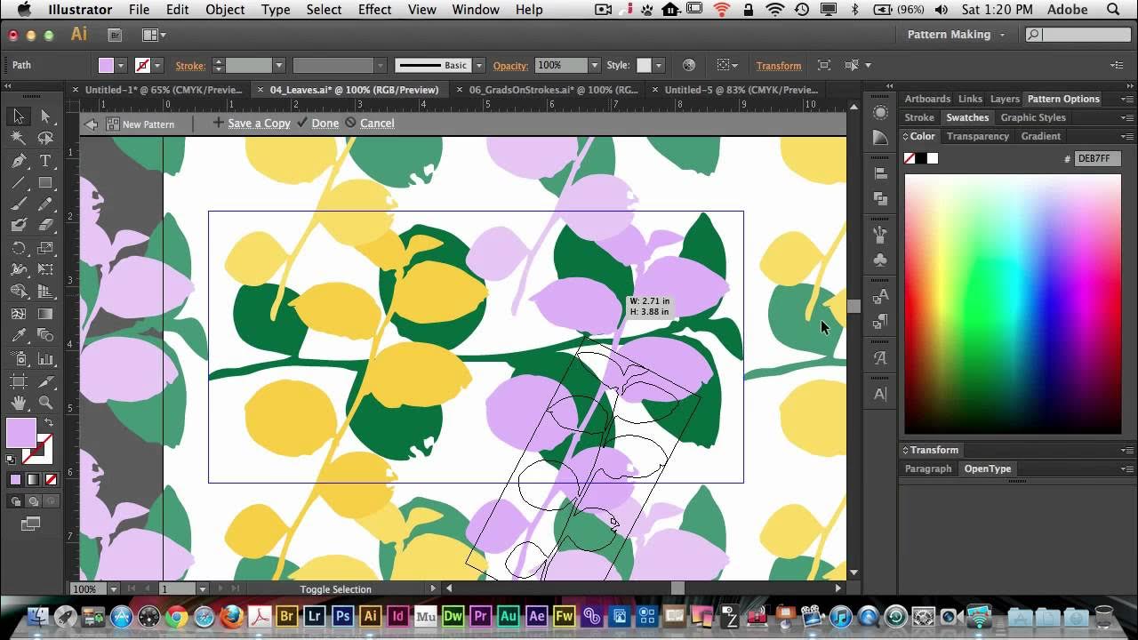Screen dimensions: 1138x640
Task: Open the Effect menu
Action: (x=374, y=10)
